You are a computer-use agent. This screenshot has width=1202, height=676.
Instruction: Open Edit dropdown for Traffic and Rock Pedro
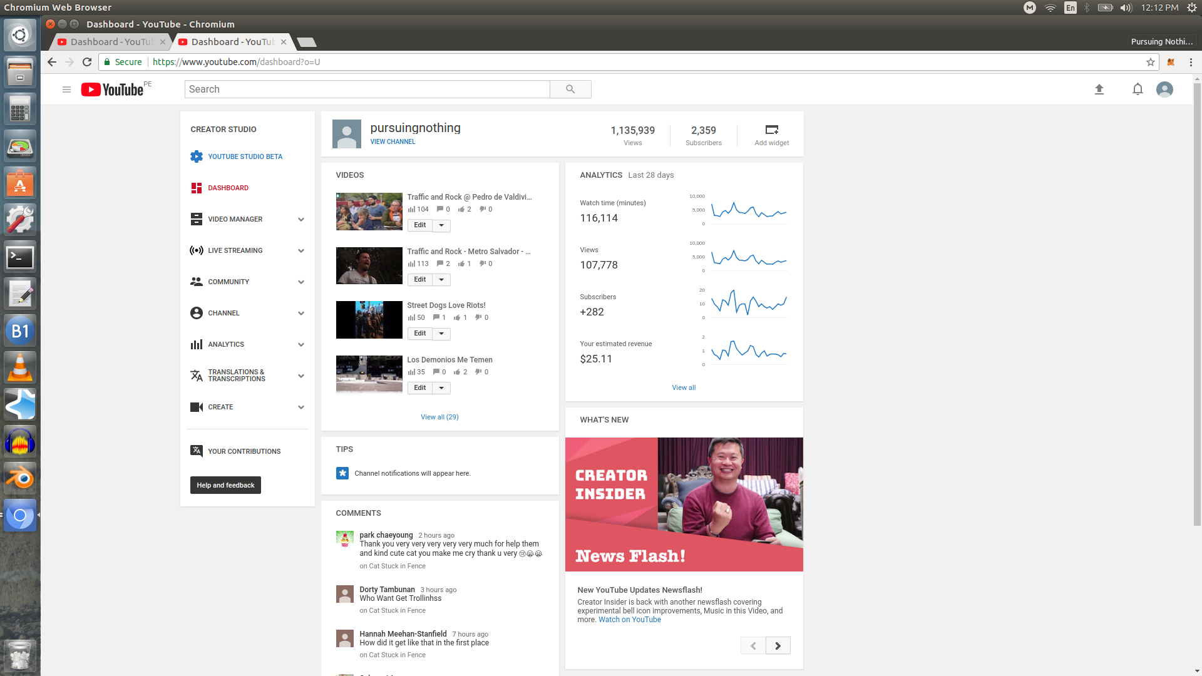click(x=441, y=225)
